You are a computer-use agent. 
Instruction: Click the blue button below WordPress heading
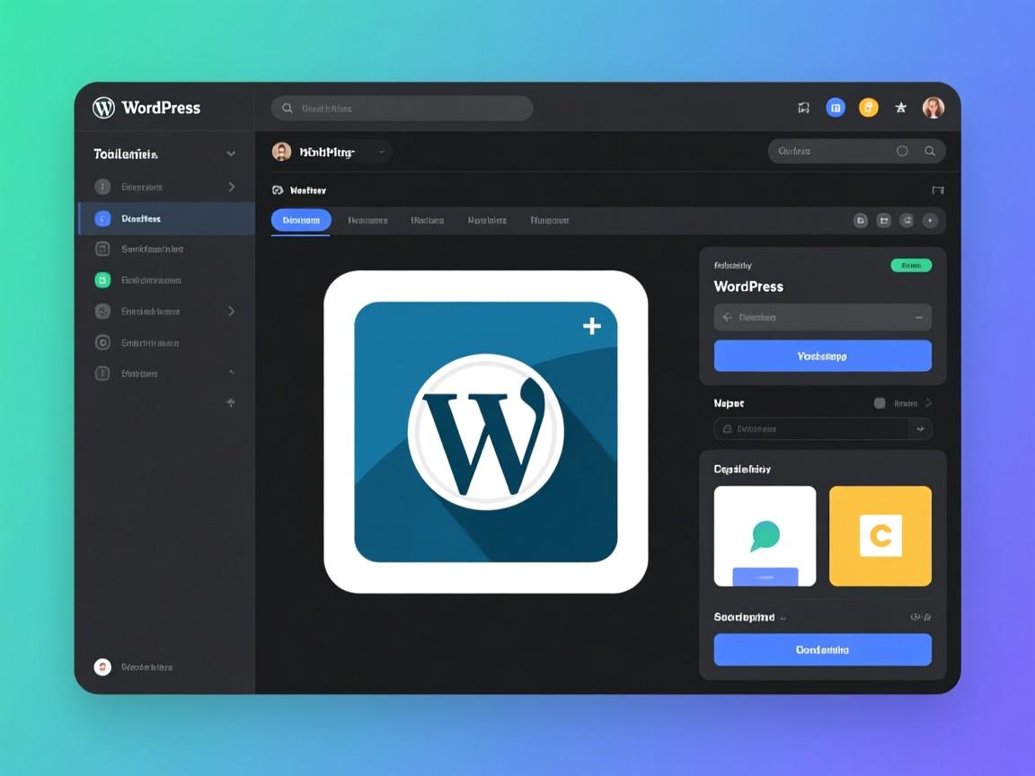[x=822, y=356]
